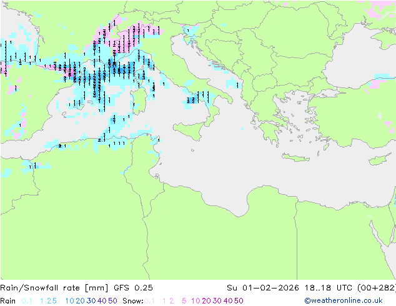Select the Snow legend 40 value
Image resolution: width=396 pixels, height=306 pixels.
(x=228, y=301)
